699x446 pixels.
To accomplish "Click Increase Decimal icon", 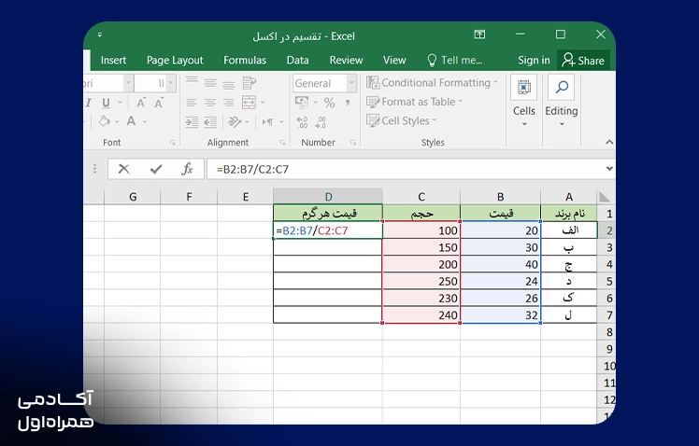I will (302, 122).
